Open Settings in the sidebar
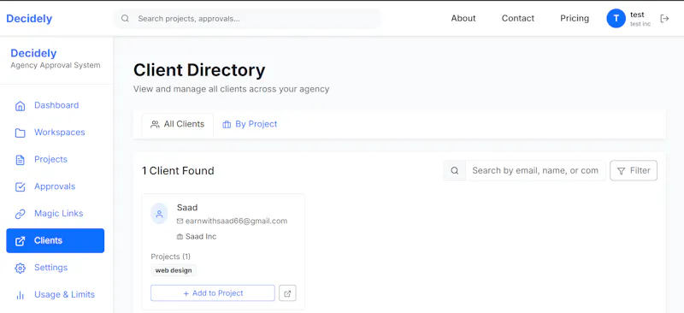684x313 pixels. tap(56, 268)
